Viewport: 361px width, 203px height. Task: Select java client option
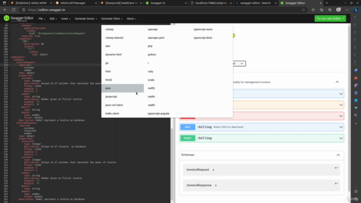point(122,88)
